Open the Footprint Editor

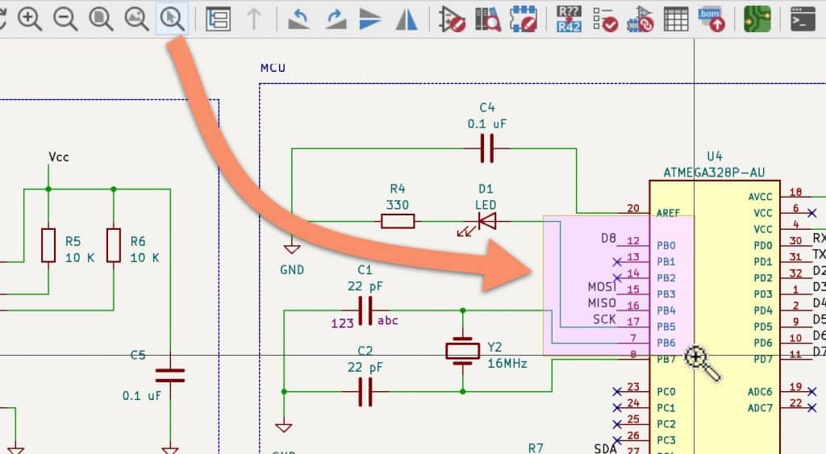click(524, 19)
